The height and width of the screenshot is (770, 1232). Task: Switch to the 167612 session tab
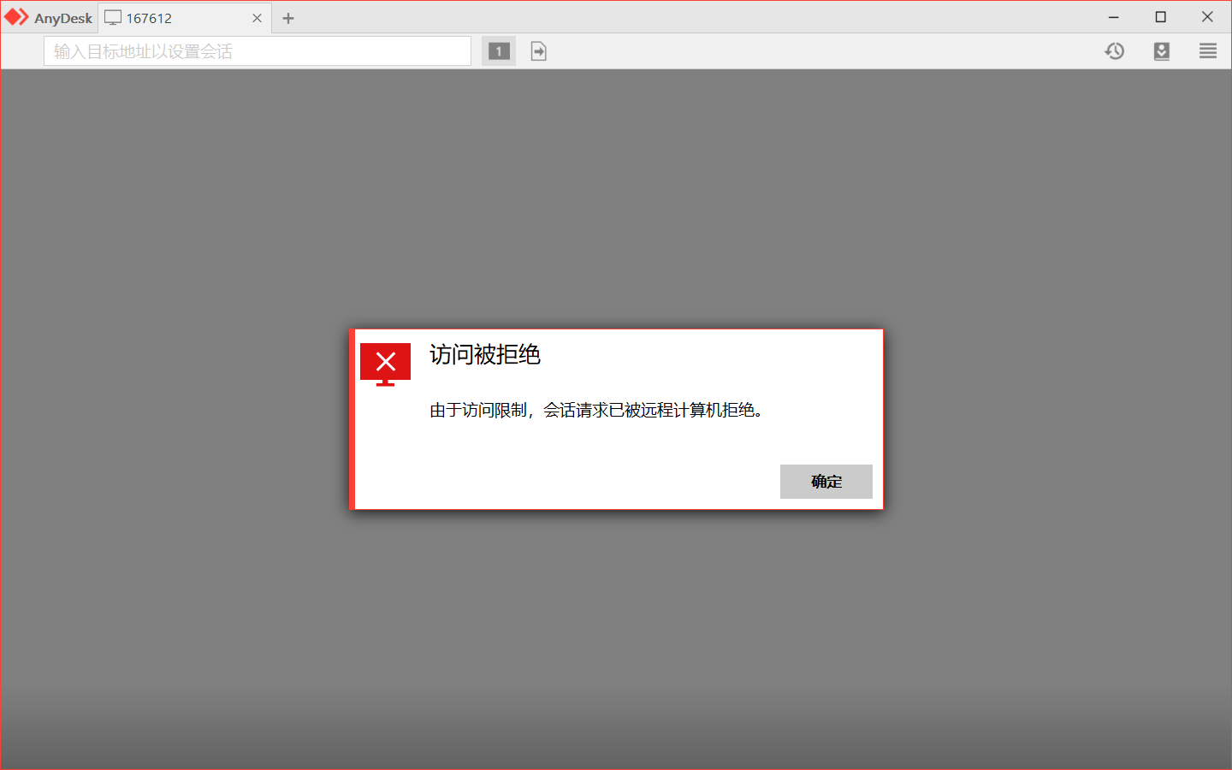coord(185,18)
